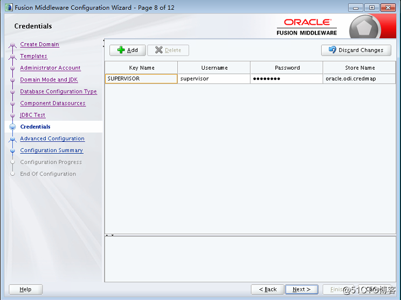Click the Discard Changes button
This screenshot has height=300, width=401.
tap(356, 50)
